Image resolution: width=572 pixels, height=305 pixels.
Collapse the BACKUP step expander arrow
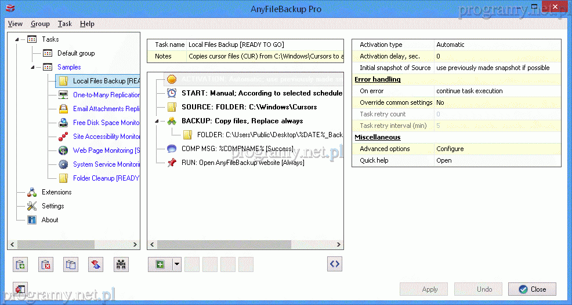(x=157, y=121)
